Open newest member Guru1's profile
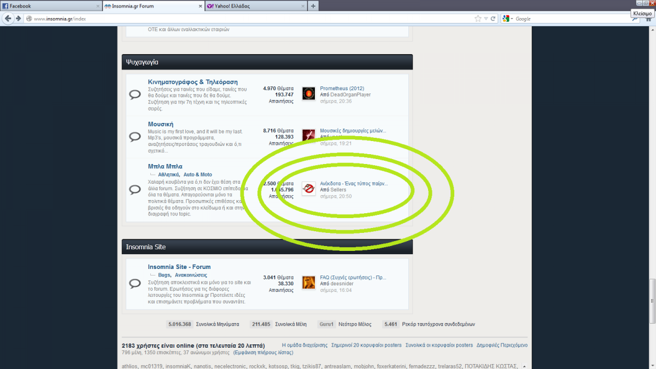Image resolution: width=656 pixels, height=369 pixels. (x=326, y=324)
